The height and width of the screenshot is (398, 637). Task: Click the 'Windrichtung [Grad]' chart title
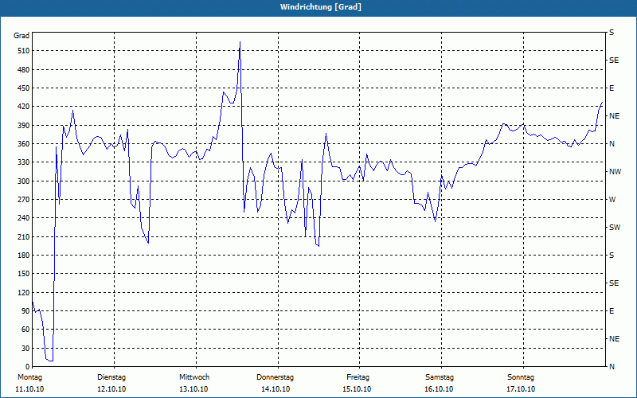point(321,7)
